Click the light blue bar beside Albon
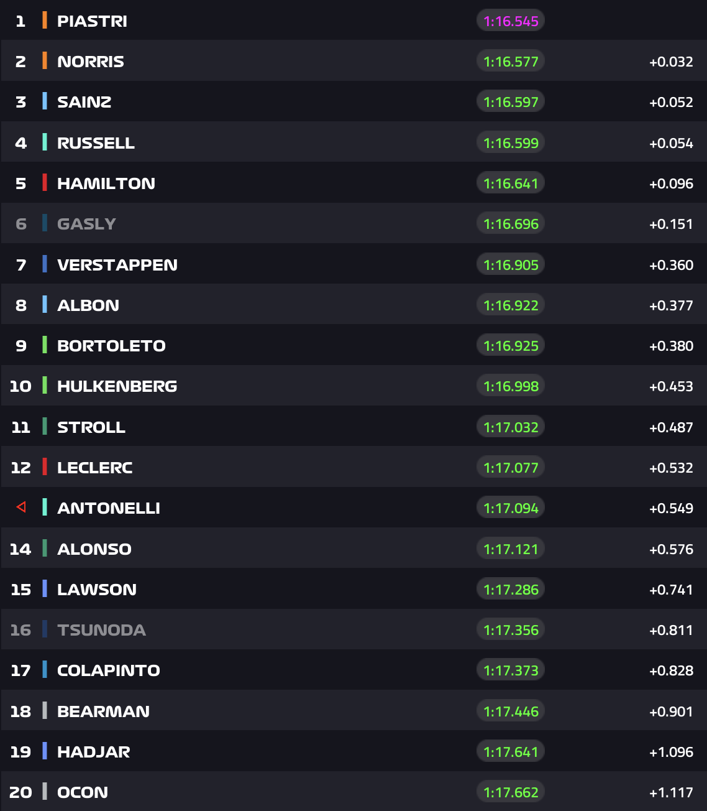The width and height of the screenshot is (707, 811). click(44, 305)
